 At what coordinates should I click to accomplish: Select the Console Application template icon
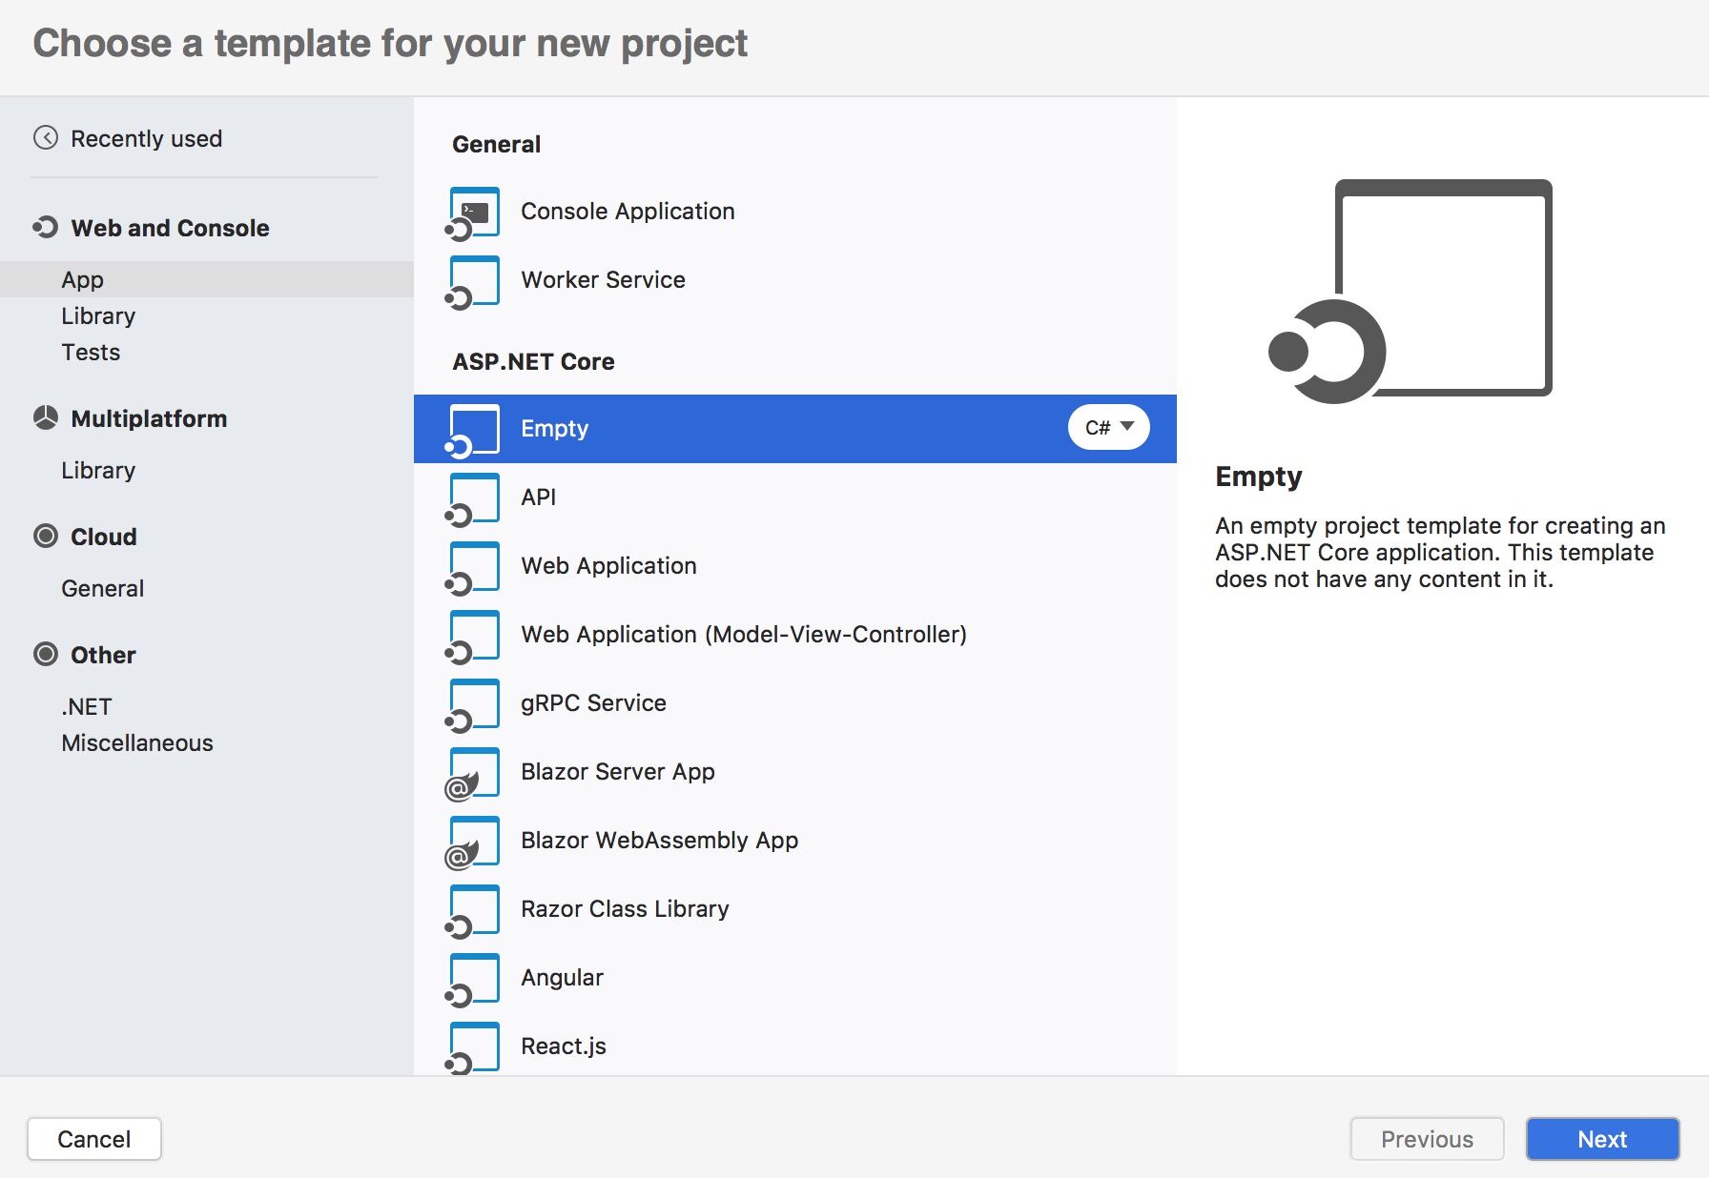(x=473, y=211)
